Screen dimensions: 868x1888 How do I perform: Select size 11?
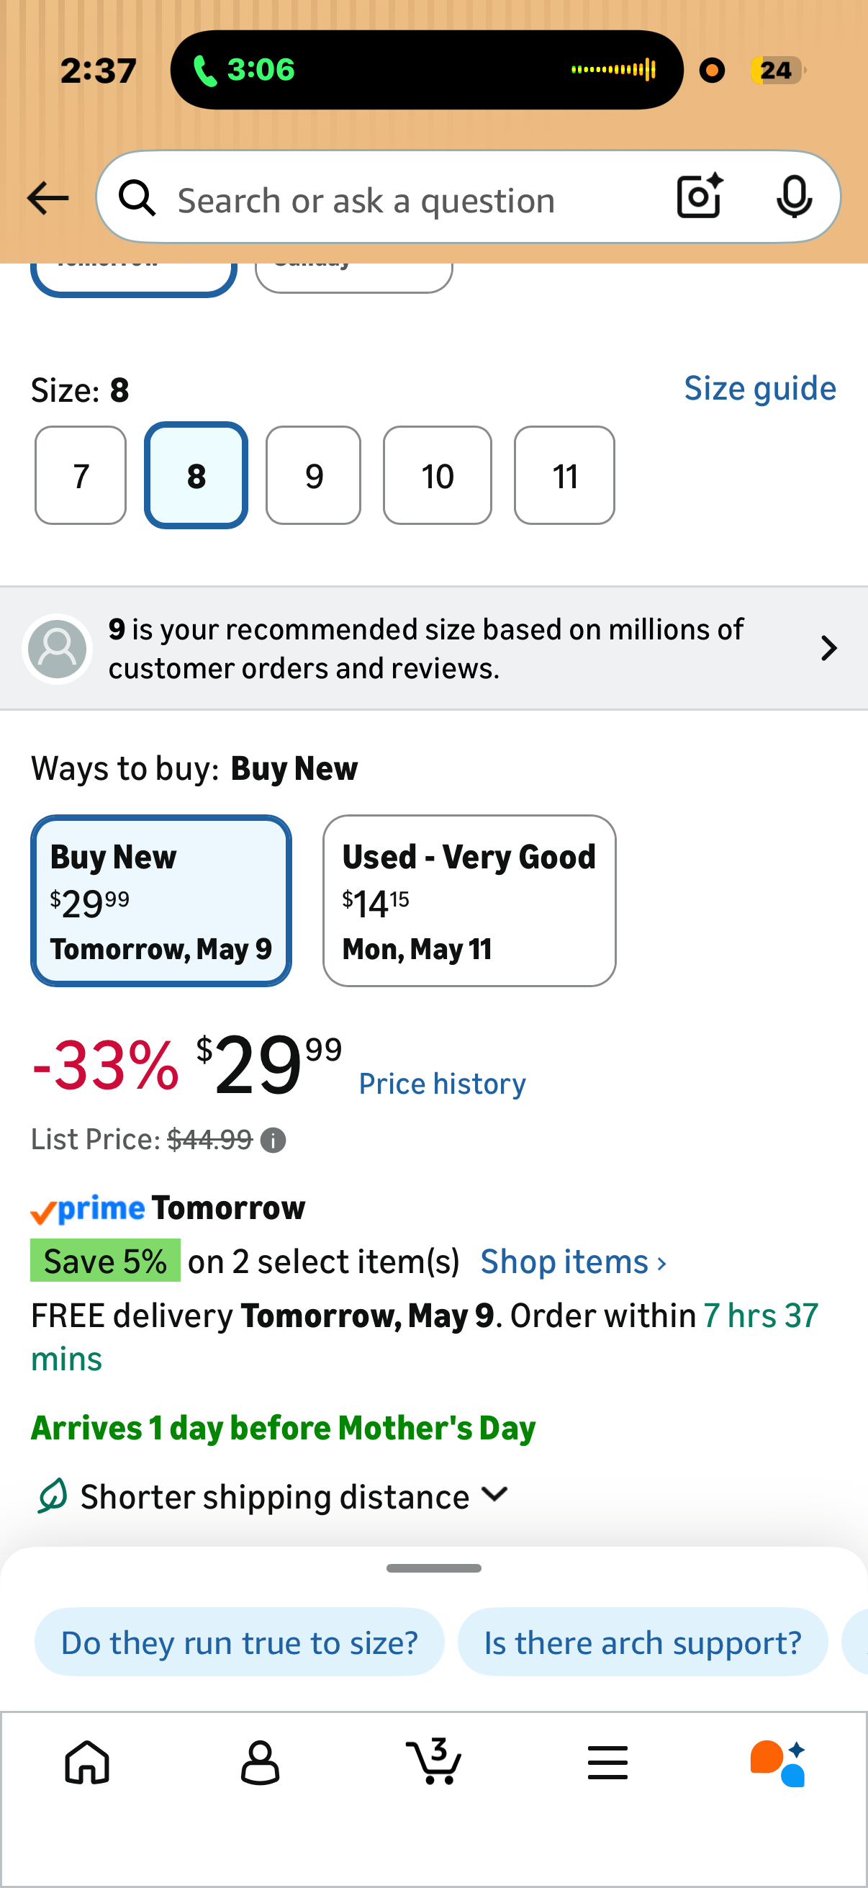(565, 476)
